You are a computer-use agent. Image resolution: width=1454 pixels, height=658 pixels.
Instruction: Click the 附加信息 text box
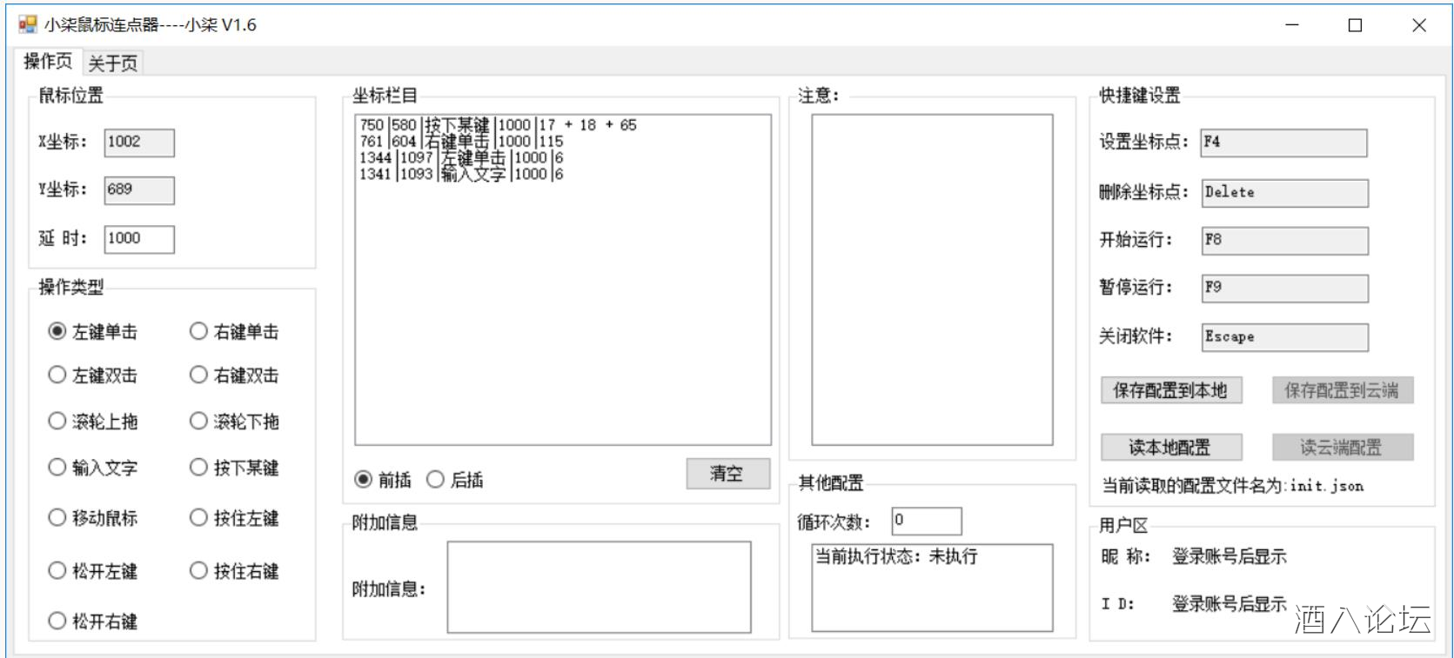click(599, 587)
